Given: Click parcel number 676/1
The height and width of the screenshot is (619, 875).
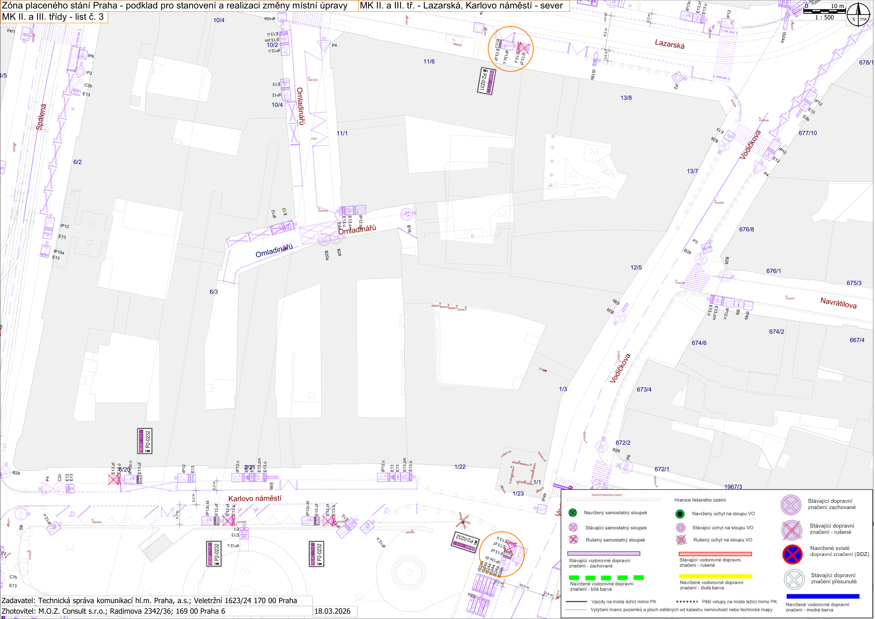Looking at the screenshot, I should 774,271.
